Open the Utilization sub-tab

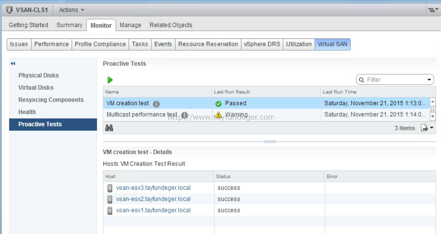tap(299, 44)
